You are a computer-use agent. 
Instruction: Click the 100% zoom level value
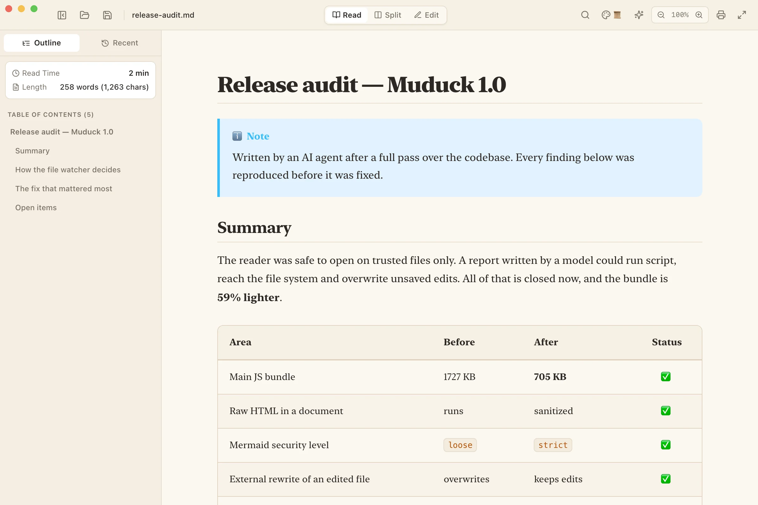tap(680, 15)
